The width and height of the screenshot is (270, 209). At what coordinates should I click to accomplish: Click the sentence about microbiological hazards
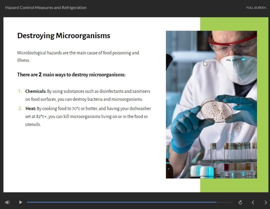[78, 57]
